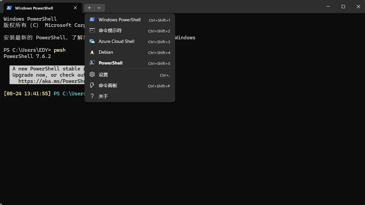This screenshot has width=365, height=205.
Task: Maximize the terminal window
Action: [x=343, y=7]
